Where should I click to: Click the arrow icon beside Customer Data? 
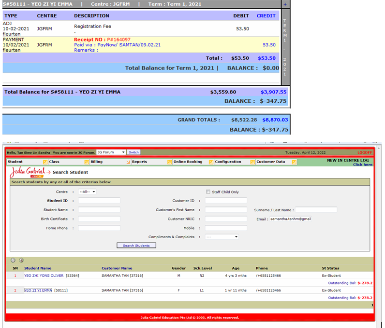pos(294,162)
